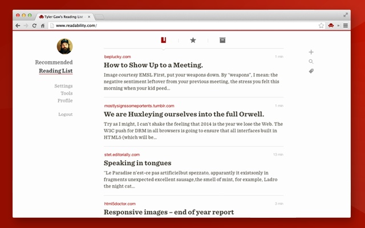
Task: Open search with the magnifier icon
Action: click(x=311, y=62)
